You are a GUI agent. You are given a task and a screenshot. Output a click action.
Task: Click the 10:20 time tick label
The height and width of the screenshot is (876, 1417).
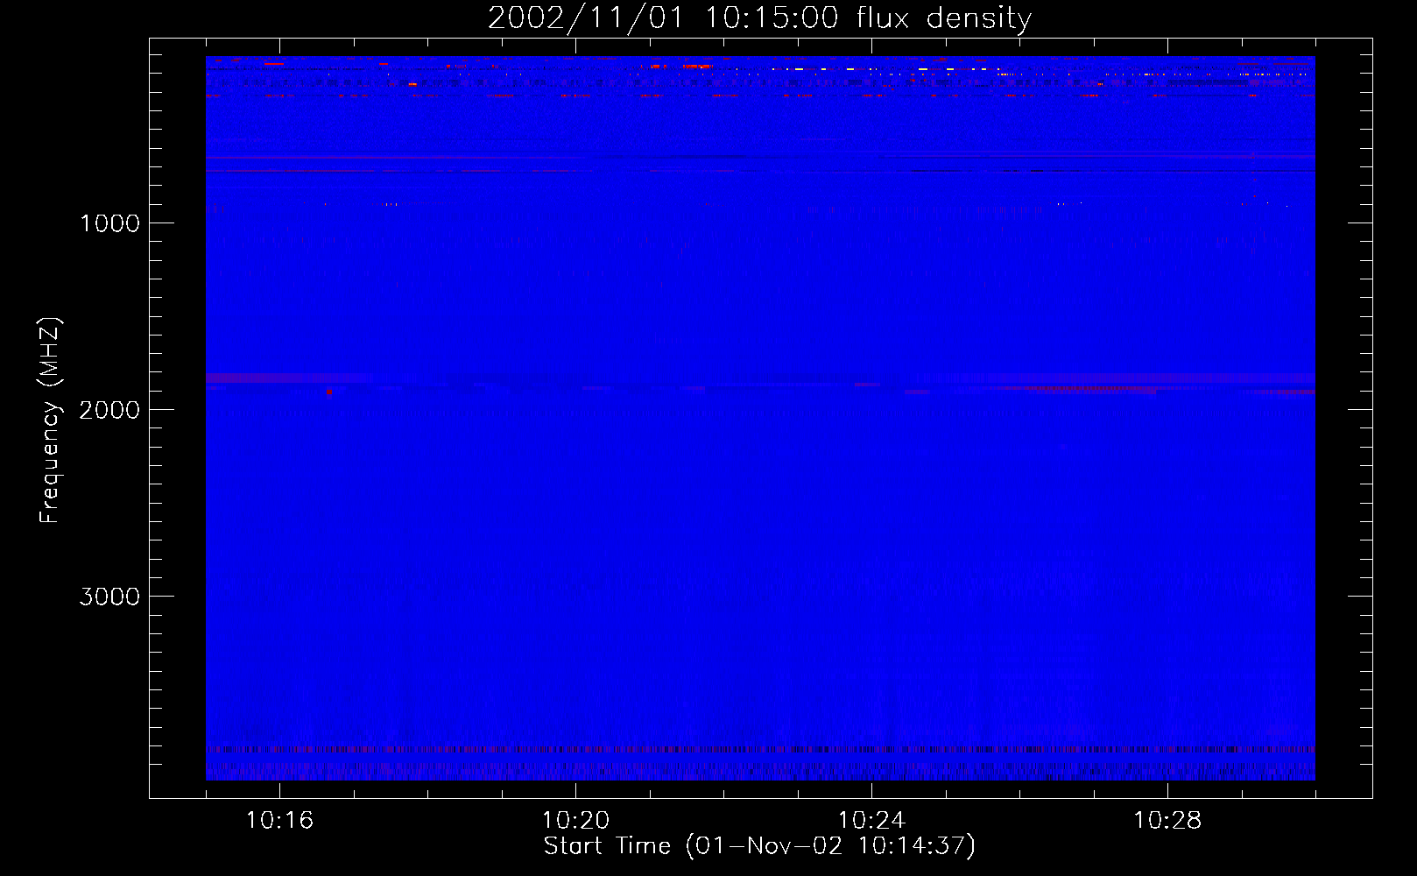tap(575, 821)
